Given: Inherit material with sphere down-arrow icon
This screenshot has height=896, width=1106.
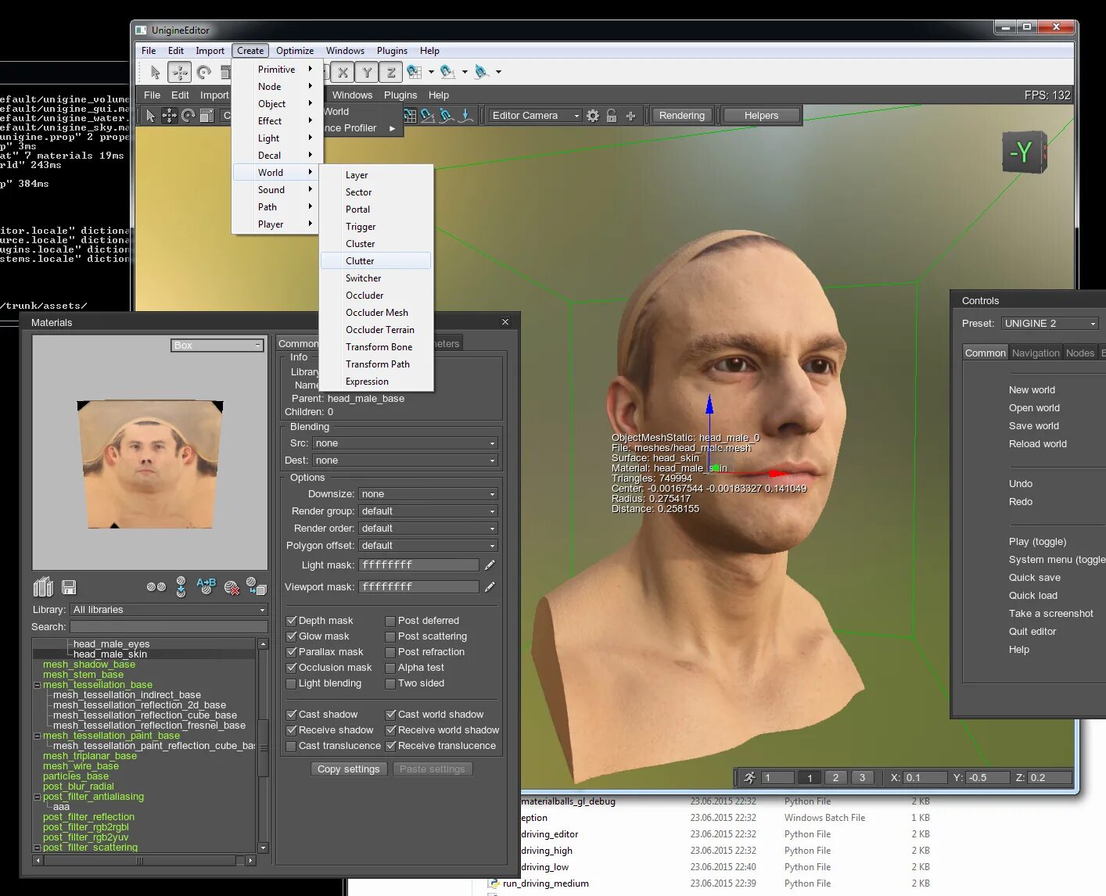Looking at the screenshot, I should click(x=181, y=587).
